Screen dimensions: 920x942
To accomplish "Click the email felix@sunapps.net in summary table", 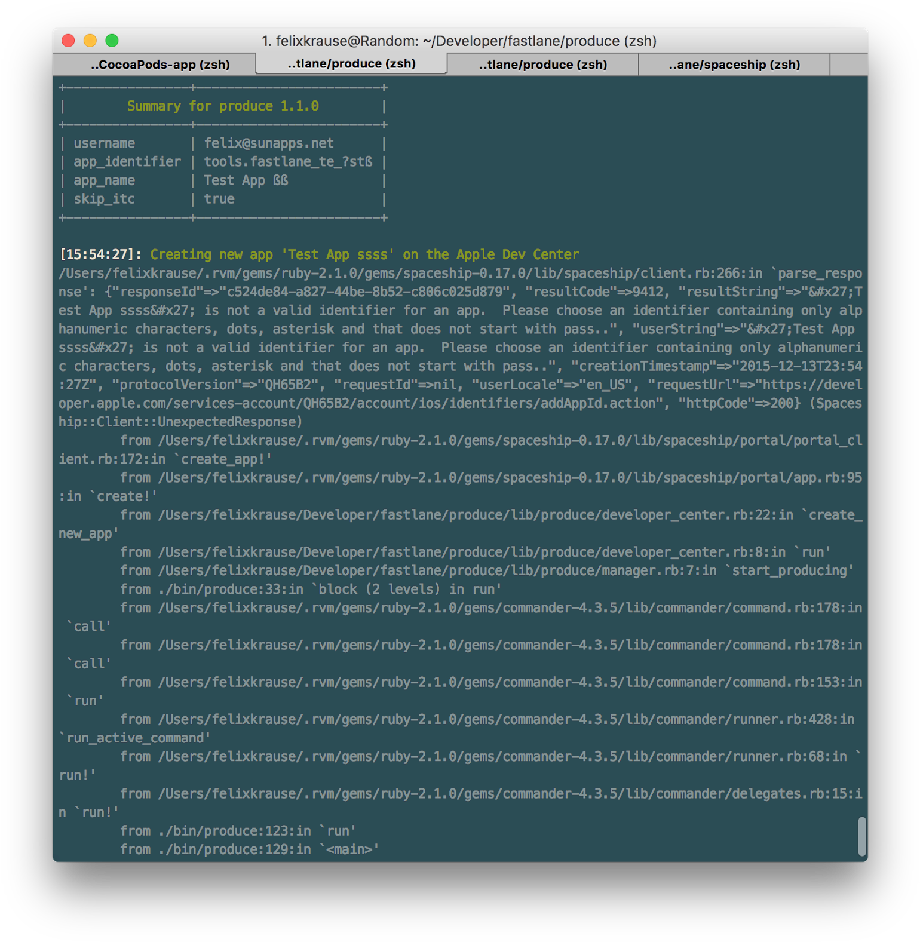I will point(269,143).
